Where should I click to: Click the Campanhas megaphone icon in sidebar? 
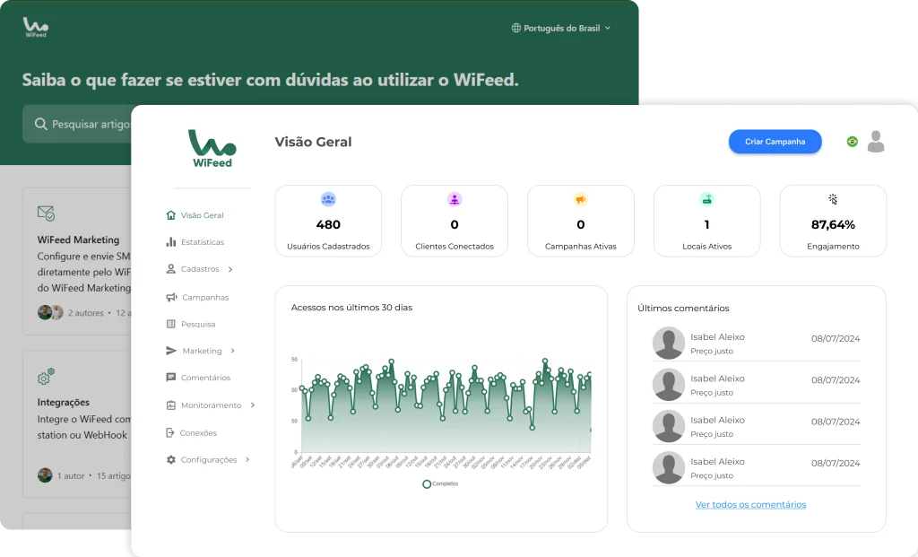pos(171,297)
